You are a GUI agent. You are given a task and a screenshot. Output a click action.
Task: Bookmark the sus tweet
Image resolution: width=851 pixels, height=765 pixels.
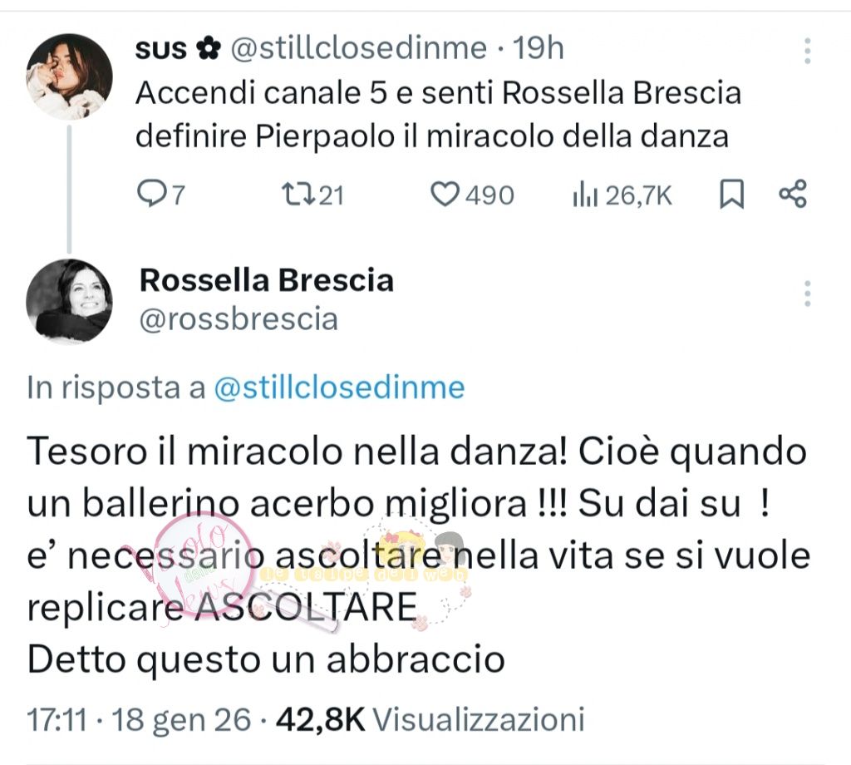point(731,195)
